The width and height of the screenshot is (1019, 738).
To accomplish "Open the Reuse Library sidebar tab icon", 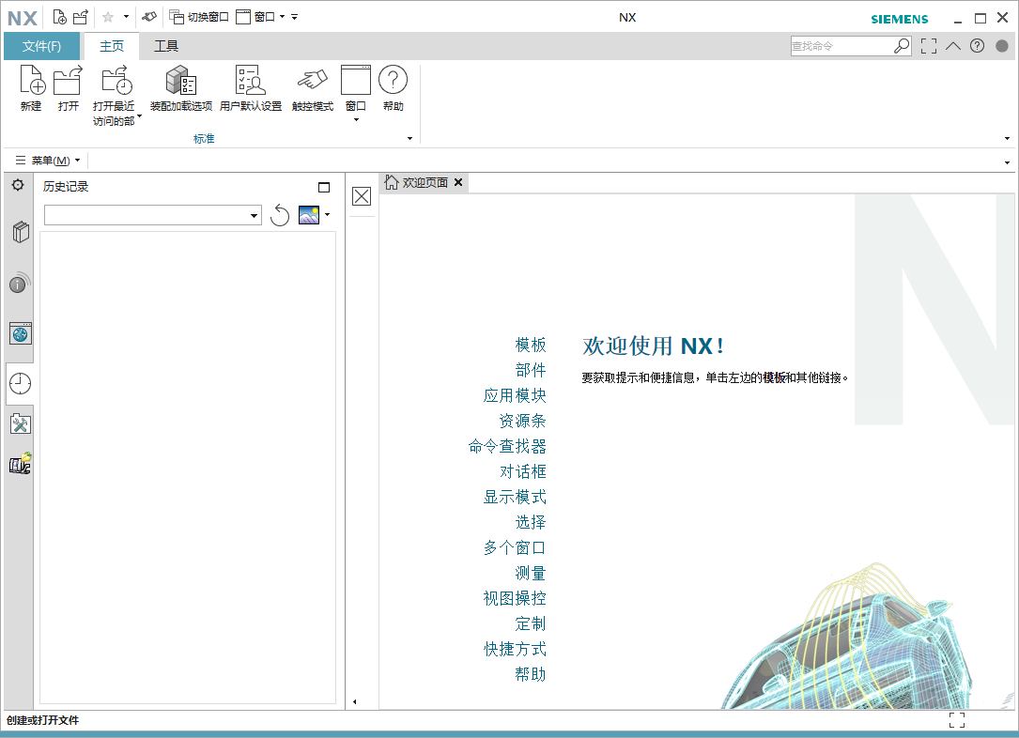I will 20,232.
